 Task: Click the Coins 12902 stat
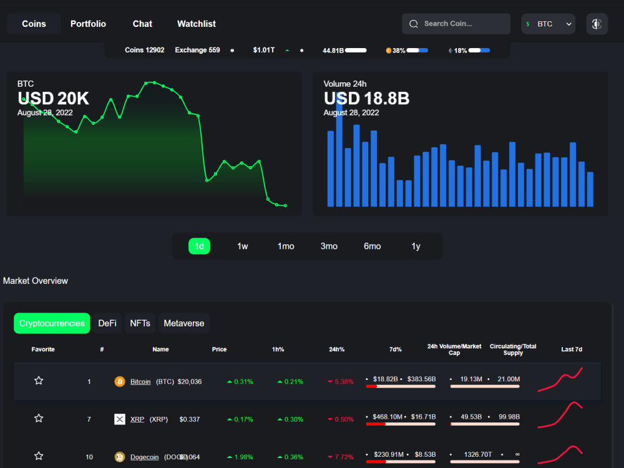point(145,50)
